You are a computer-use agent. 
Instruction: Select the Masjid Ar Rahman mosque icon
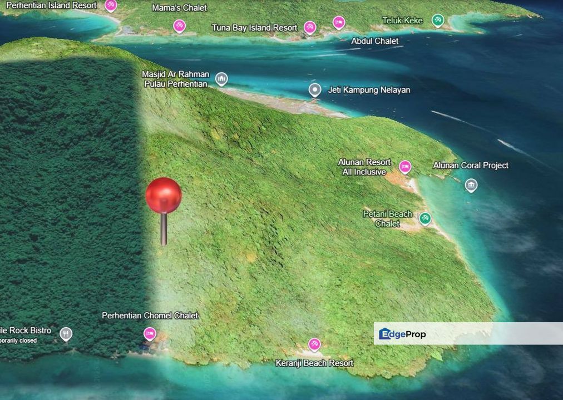tap(221, 79)
